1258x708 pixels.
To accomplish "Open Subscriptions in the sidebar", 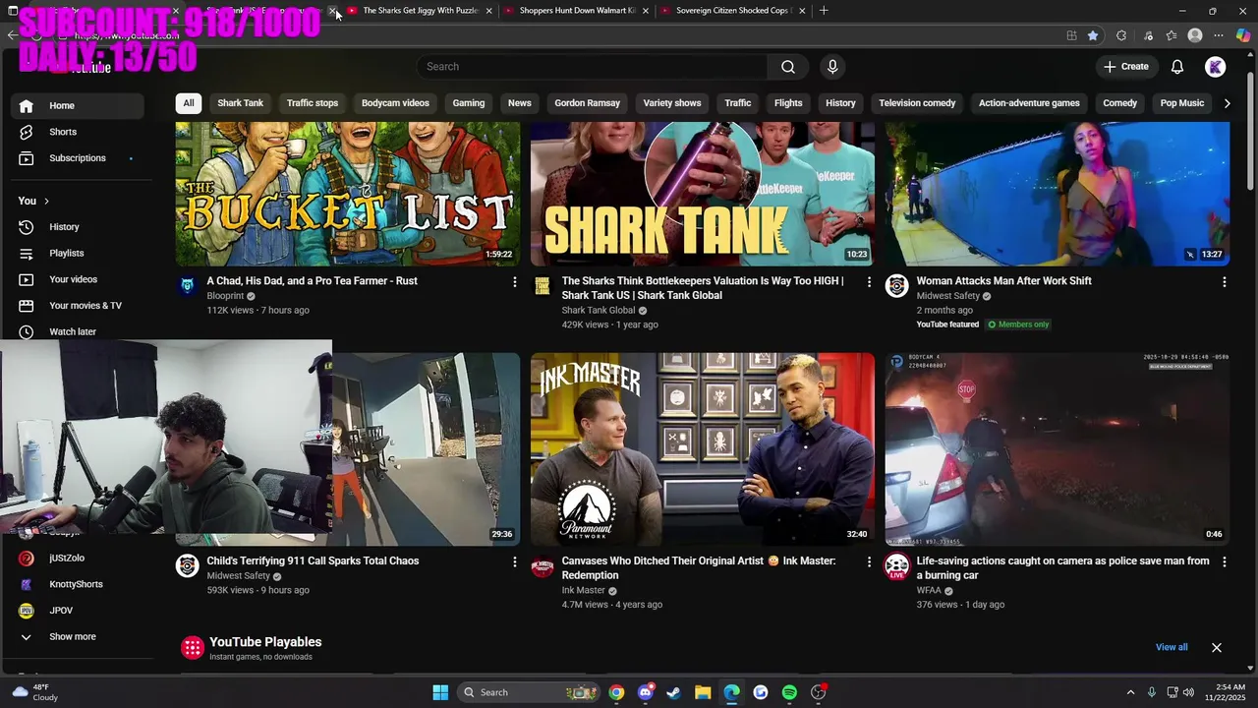I will tap(79, 158).
